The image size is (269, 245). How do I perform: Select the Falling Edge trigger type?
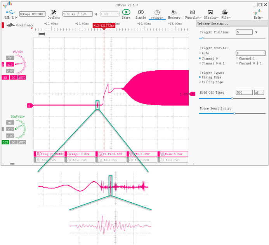point(200,82)
